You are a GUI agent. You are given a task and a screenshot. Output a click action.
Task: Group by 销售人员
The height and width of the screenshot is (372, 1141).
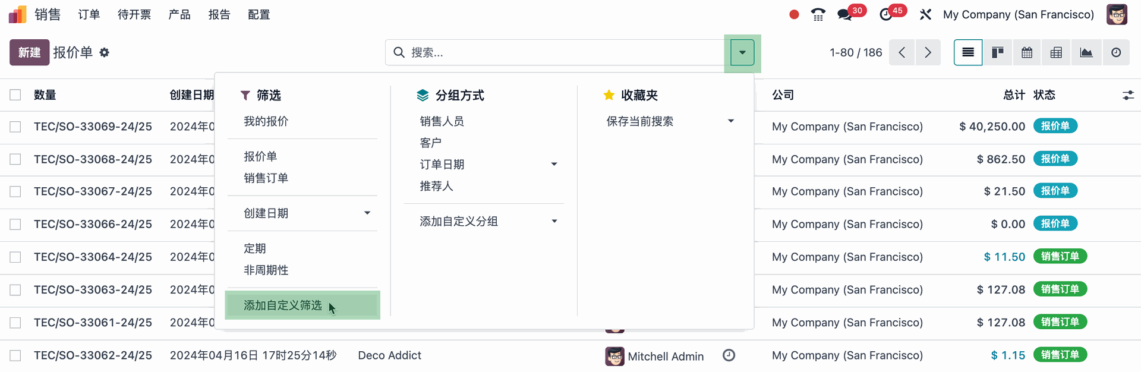pyautogui.click(x=442, y=121)
